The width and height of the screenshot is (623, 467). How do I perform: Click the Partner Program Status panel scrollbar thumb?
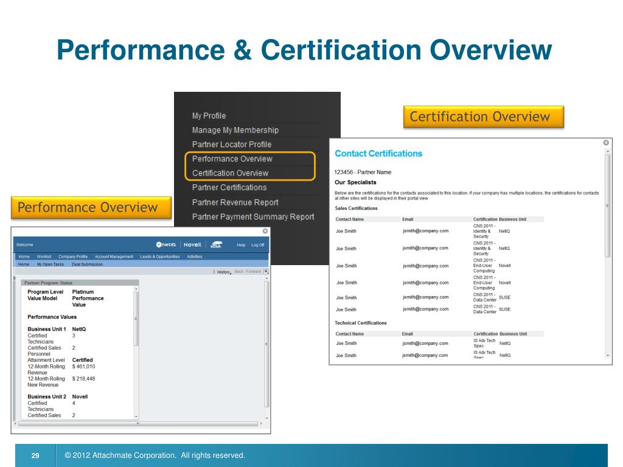pos(136,319)
